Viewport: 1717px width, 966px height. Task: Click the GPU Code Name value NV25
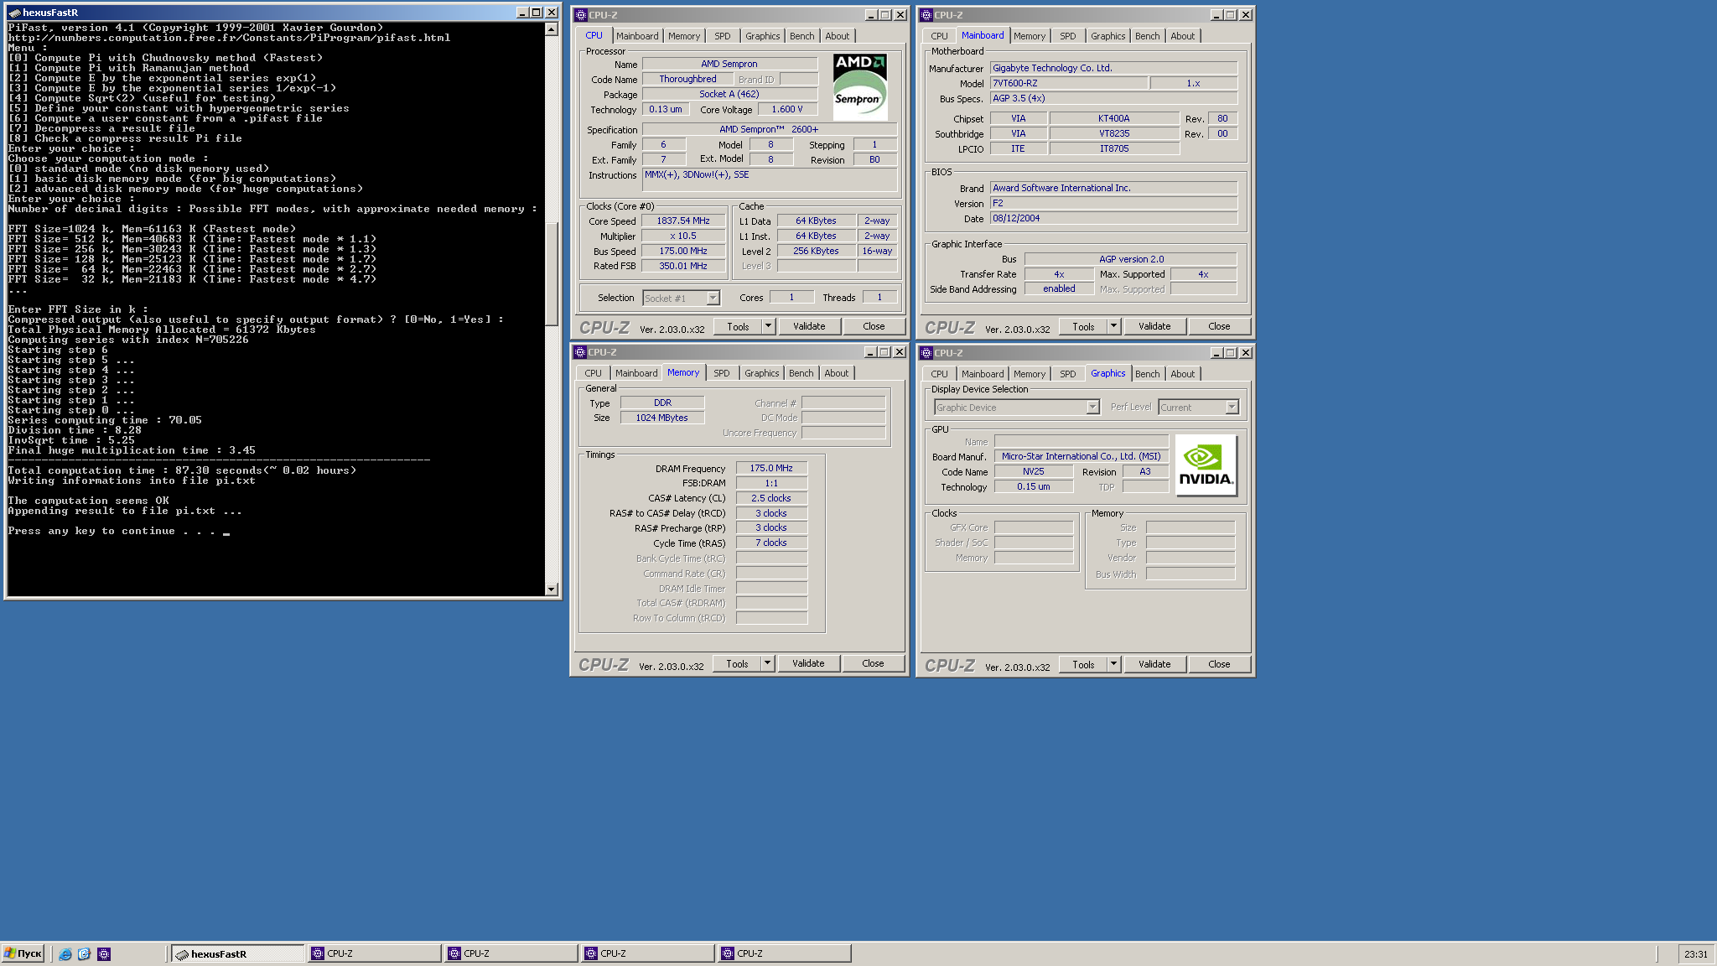1033,472
